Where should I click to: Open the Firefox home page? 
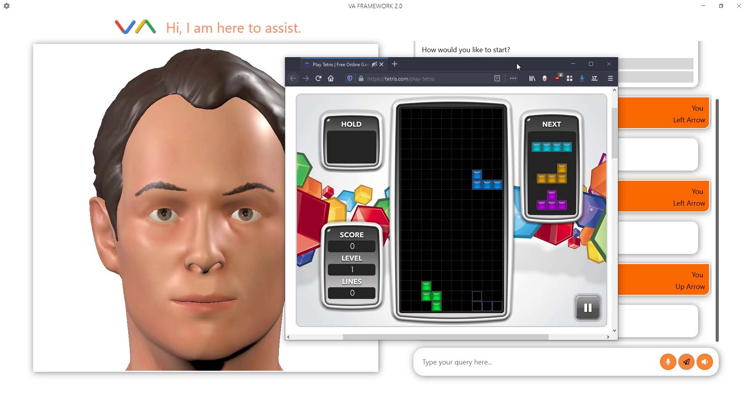[331, 78]
